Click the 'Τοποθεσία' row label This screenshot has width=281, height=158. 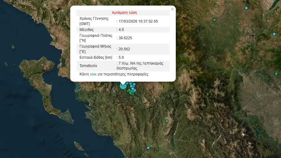(88, 66)
